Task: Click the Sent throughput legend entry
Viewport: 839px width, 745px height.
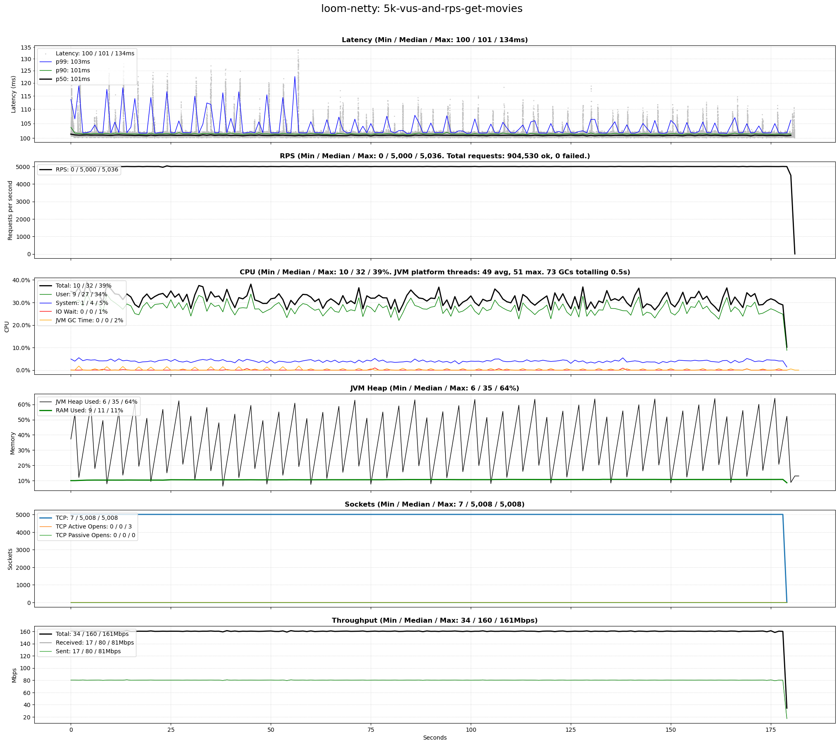Action: 88,651
